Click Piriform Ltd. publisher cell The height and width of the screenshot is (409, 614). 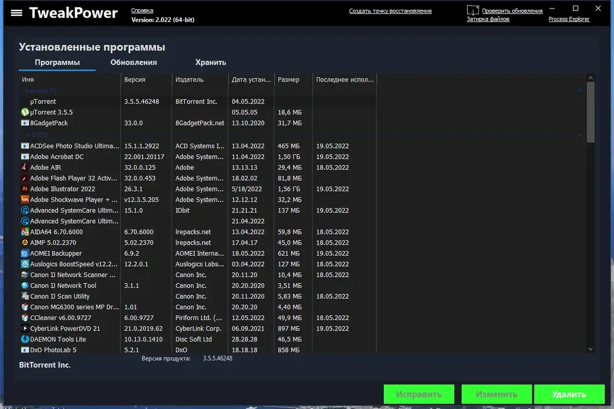[198, 318]
